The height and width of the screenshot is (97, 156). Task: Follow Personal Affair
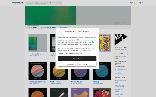tap(121, 53)
